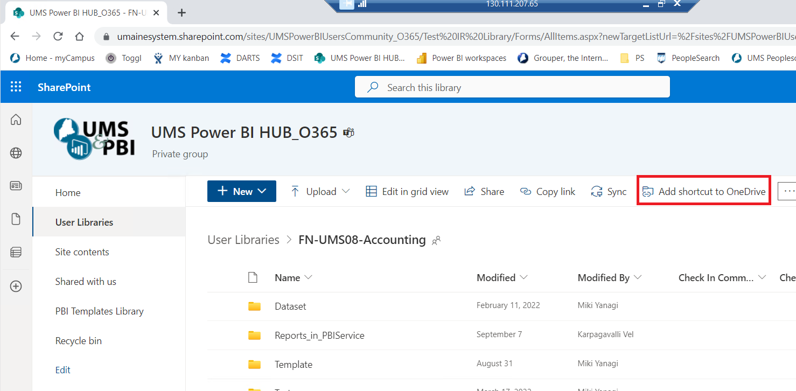Click the browser address bar URL
This screenshot has width=796, height=391.
click(x=456, y=37)
